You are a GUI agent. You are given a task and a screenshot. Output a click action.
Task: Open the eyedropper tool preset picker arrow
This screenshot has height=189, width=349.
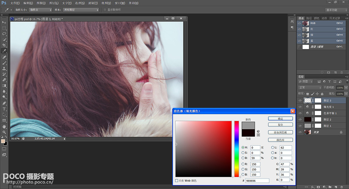pos(11,10)
